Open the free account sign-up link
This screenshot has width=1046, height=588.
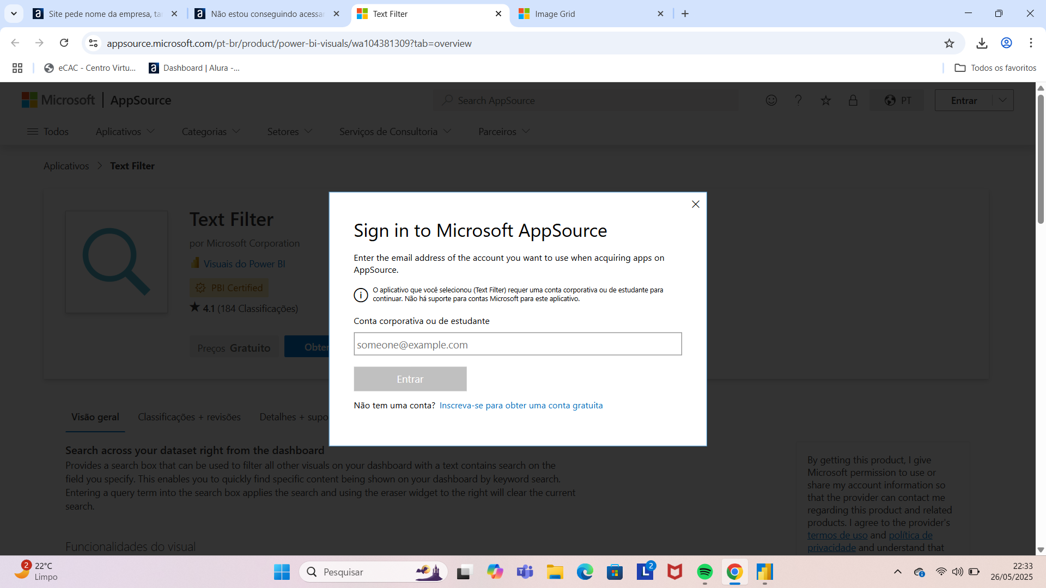[x=521, y=406]
